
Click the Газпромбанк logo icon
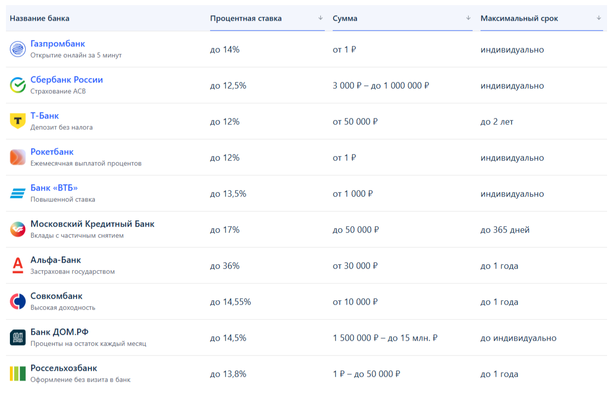[x=18, y=49]
